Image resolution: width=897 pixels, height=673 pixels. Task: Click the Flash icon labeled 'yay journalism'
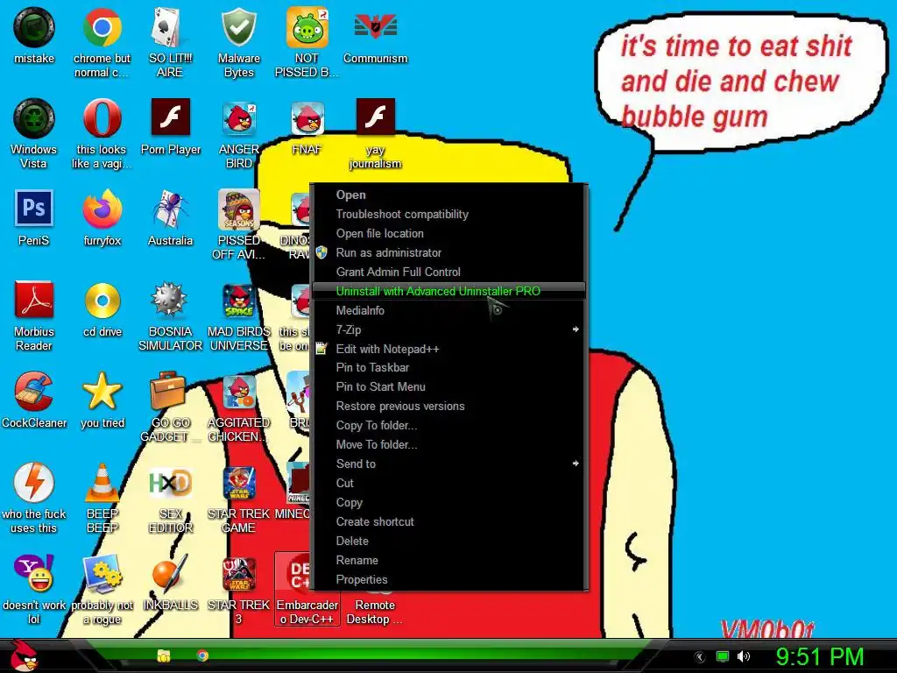pyautogui.click(x=375, y=118)
